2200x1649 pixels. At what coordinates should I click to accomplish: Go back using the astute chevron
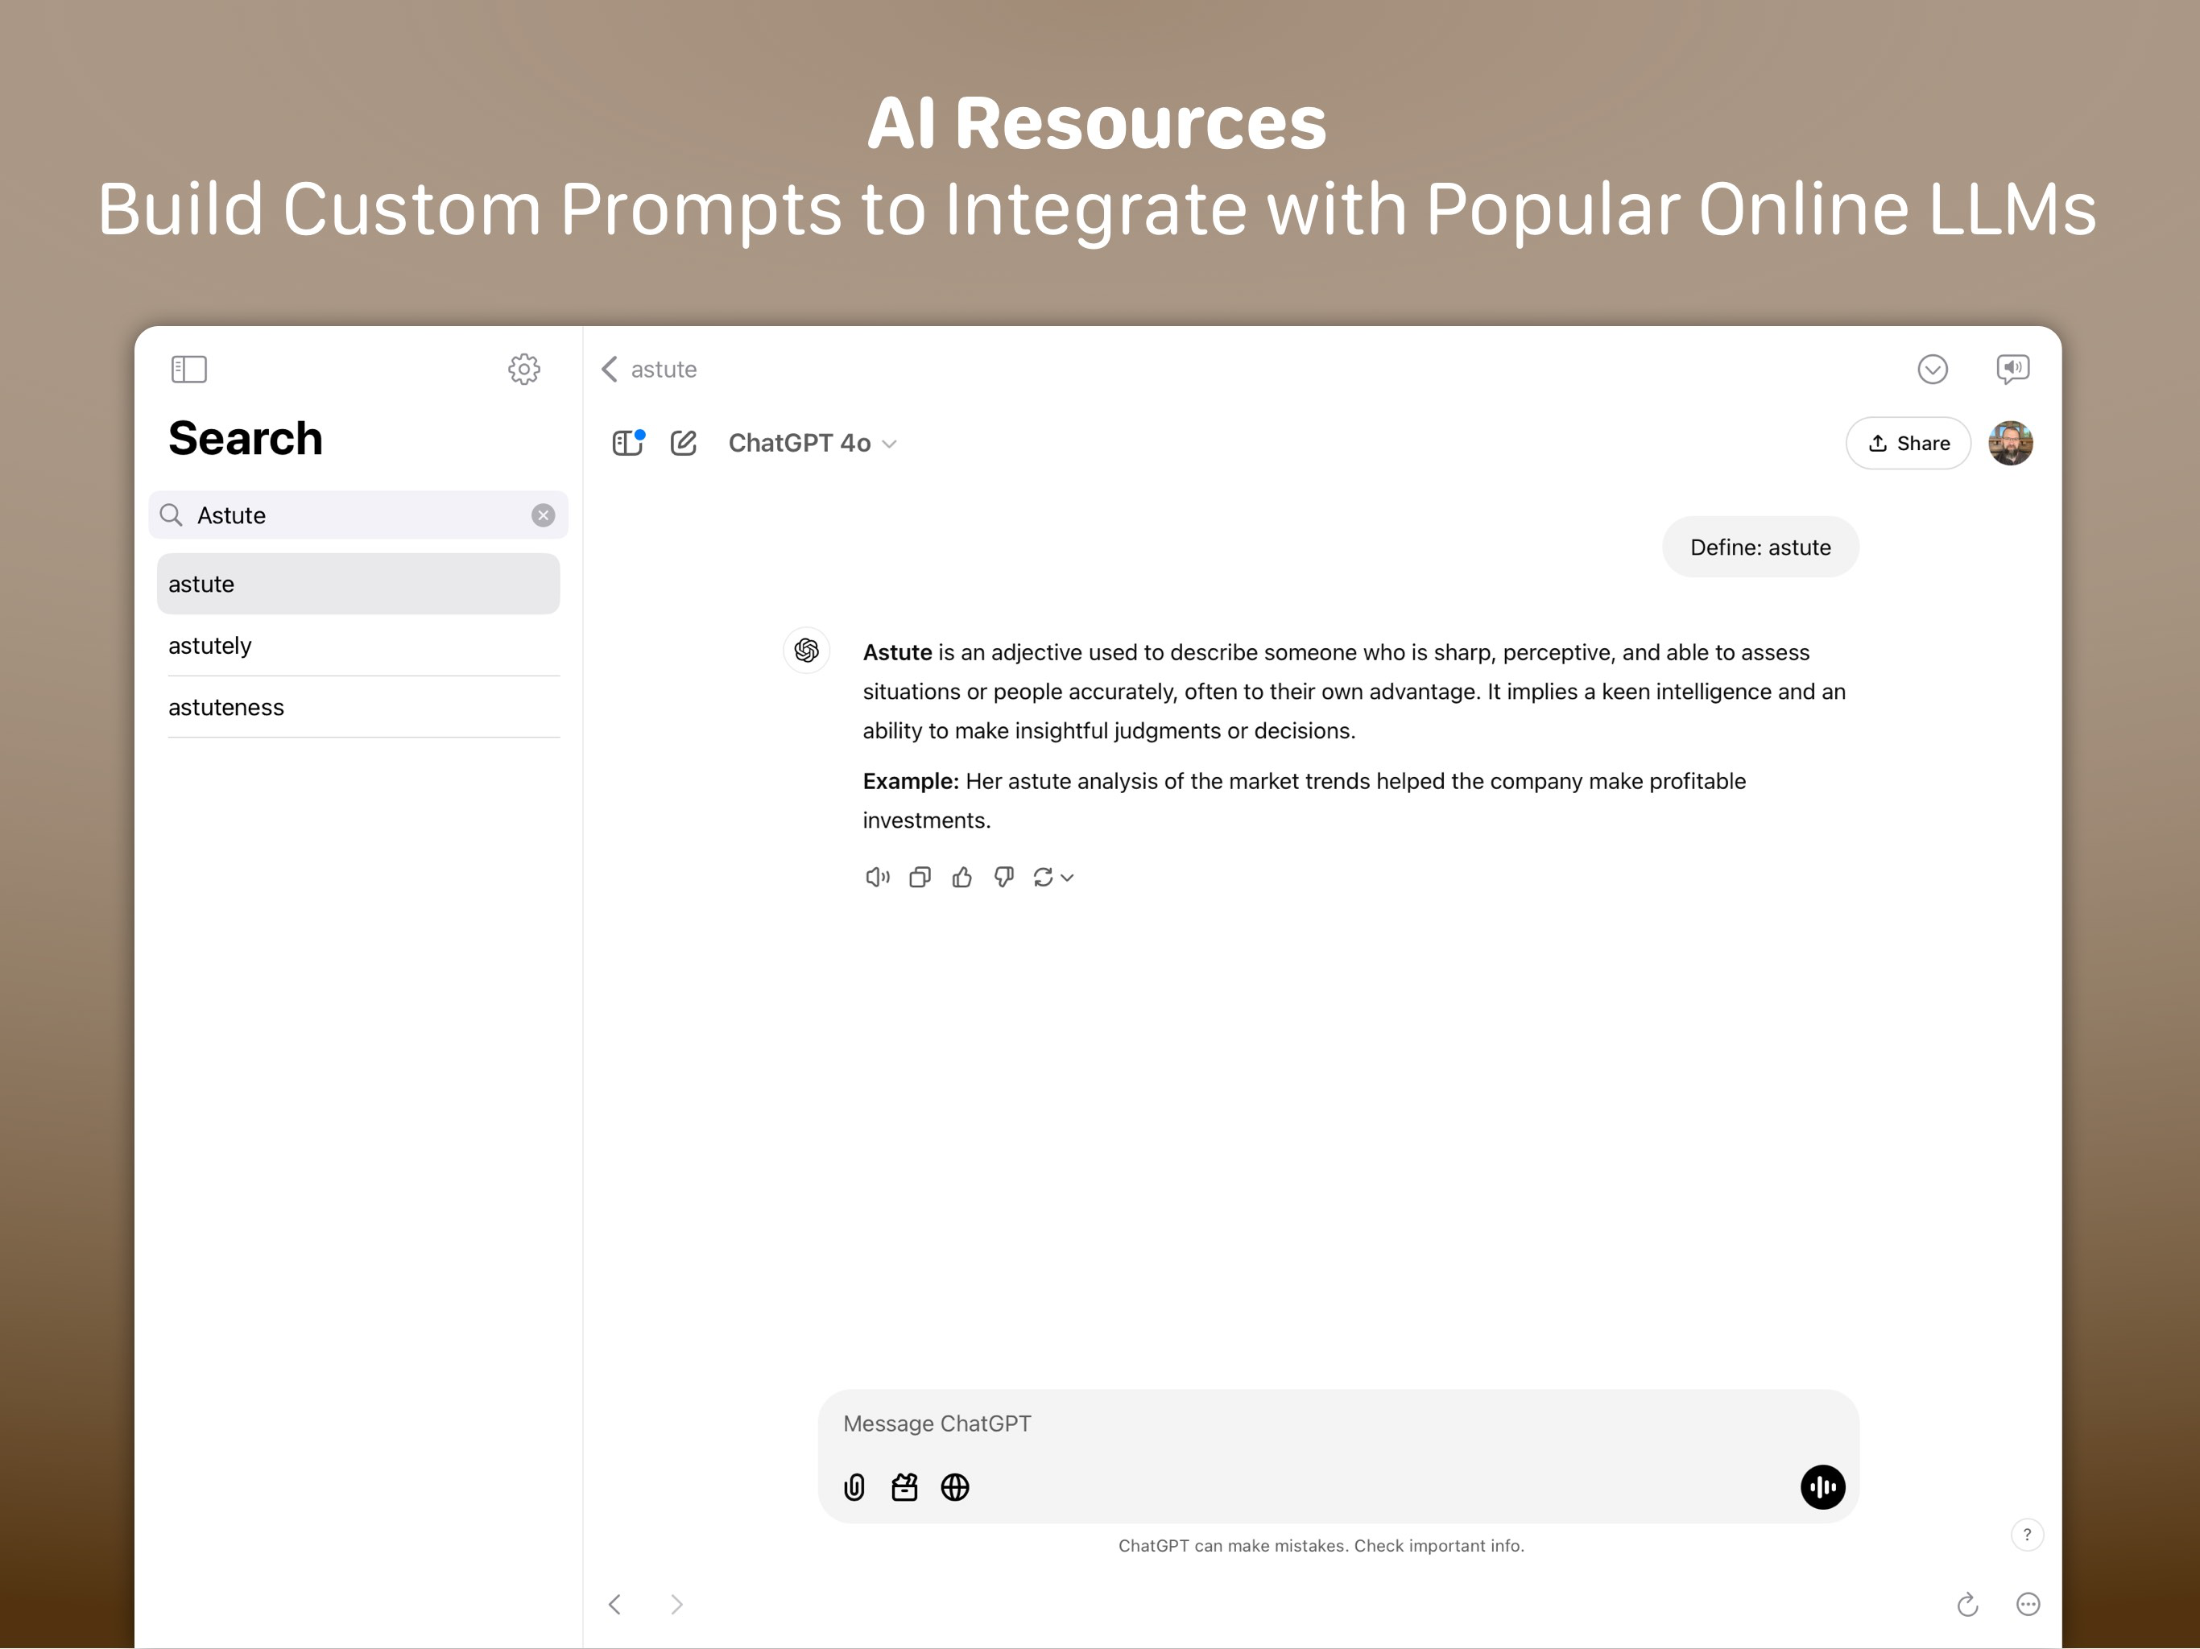click(610, 369)
